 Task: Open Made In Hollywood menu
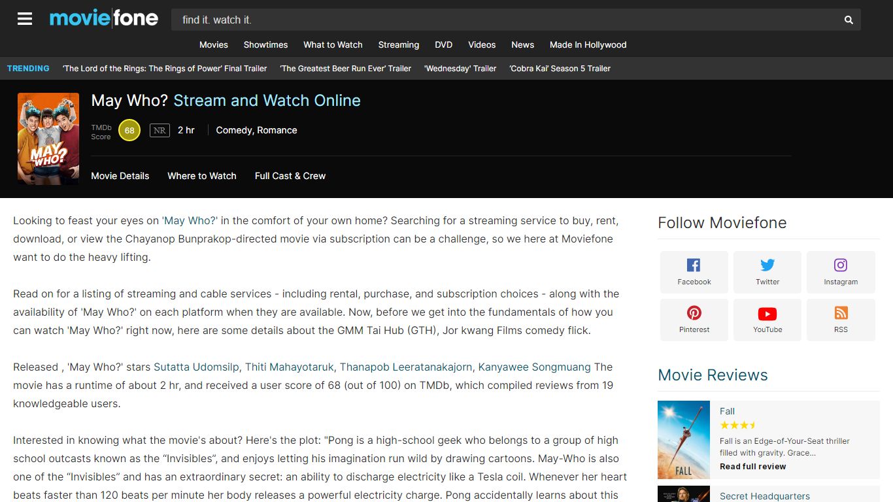(x=588, y=45)
